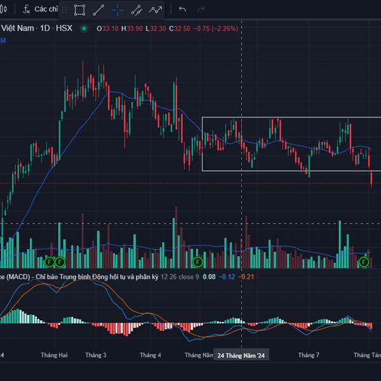Click the Tháng 4 time axis label
Screen dimensions: 381x381
(x=150, y=355)
